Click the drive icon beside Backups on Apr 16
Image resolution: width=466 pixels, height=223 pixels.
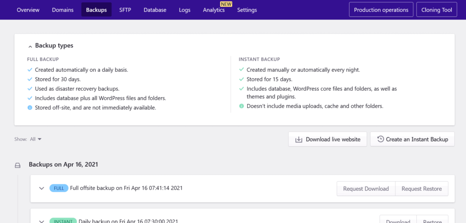(18, 165)
